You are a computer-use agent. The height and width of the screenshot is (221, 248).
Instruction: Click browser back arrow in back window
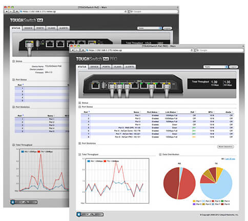tap(7, 11)
